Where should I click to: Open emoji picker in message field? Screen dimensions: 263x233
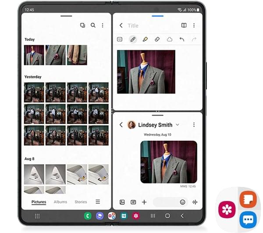coord(182,202)
